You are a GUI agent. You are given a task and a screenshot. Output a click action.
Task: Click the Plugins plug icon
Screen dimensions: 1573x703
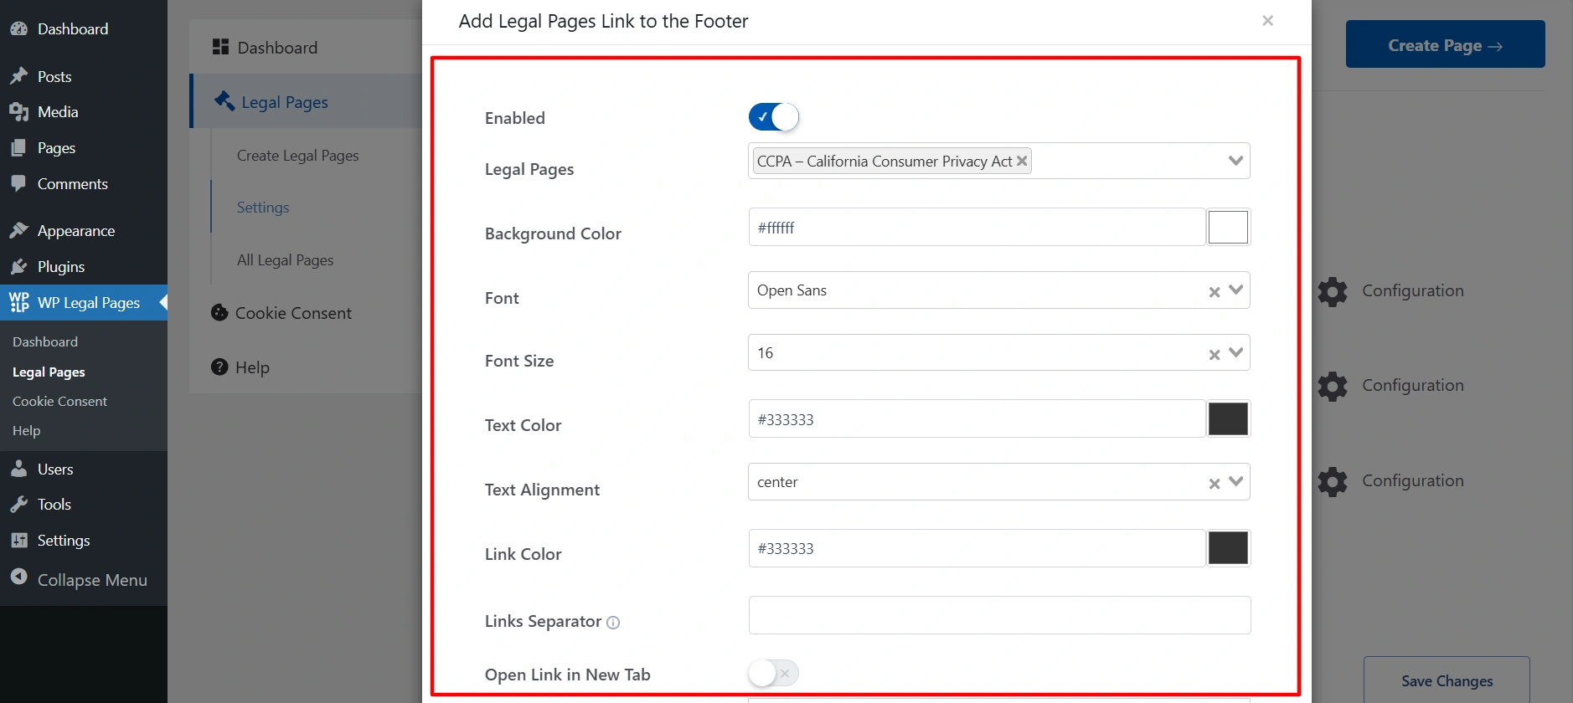(x=18, y=267)
